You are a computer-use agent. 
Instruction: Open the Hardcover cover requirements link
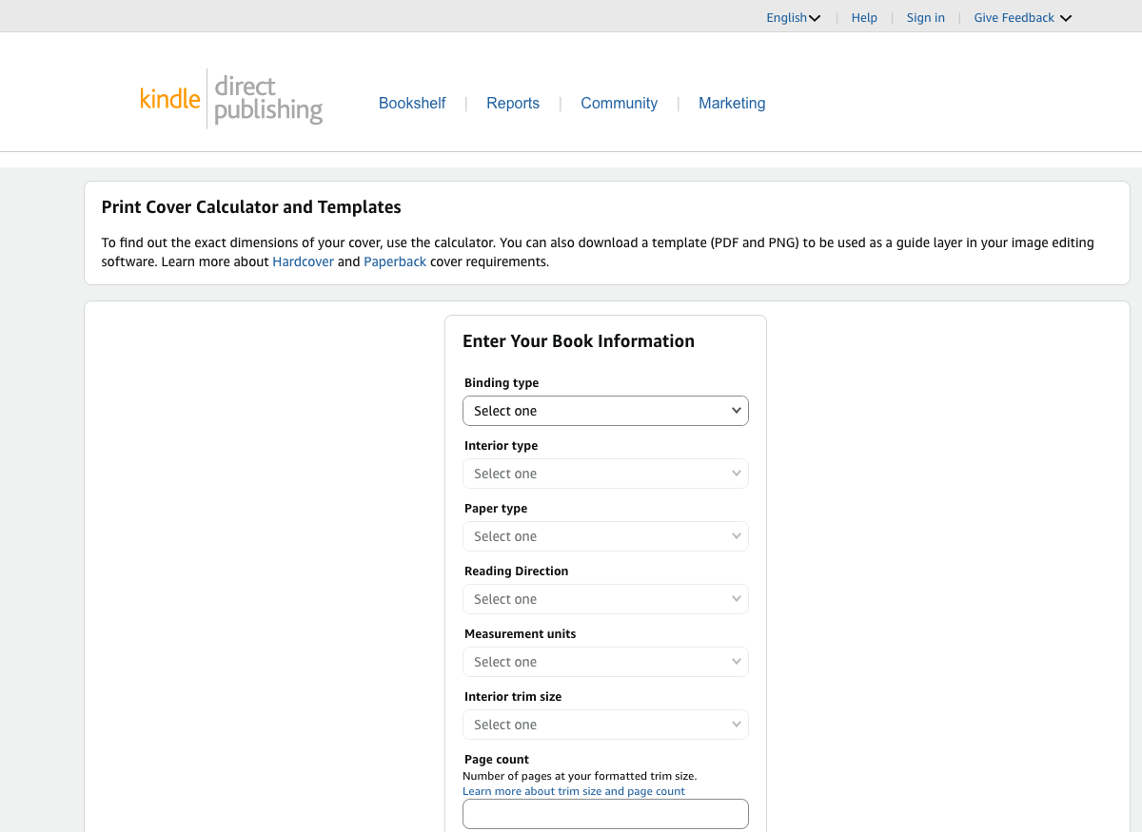pos(304,261)
